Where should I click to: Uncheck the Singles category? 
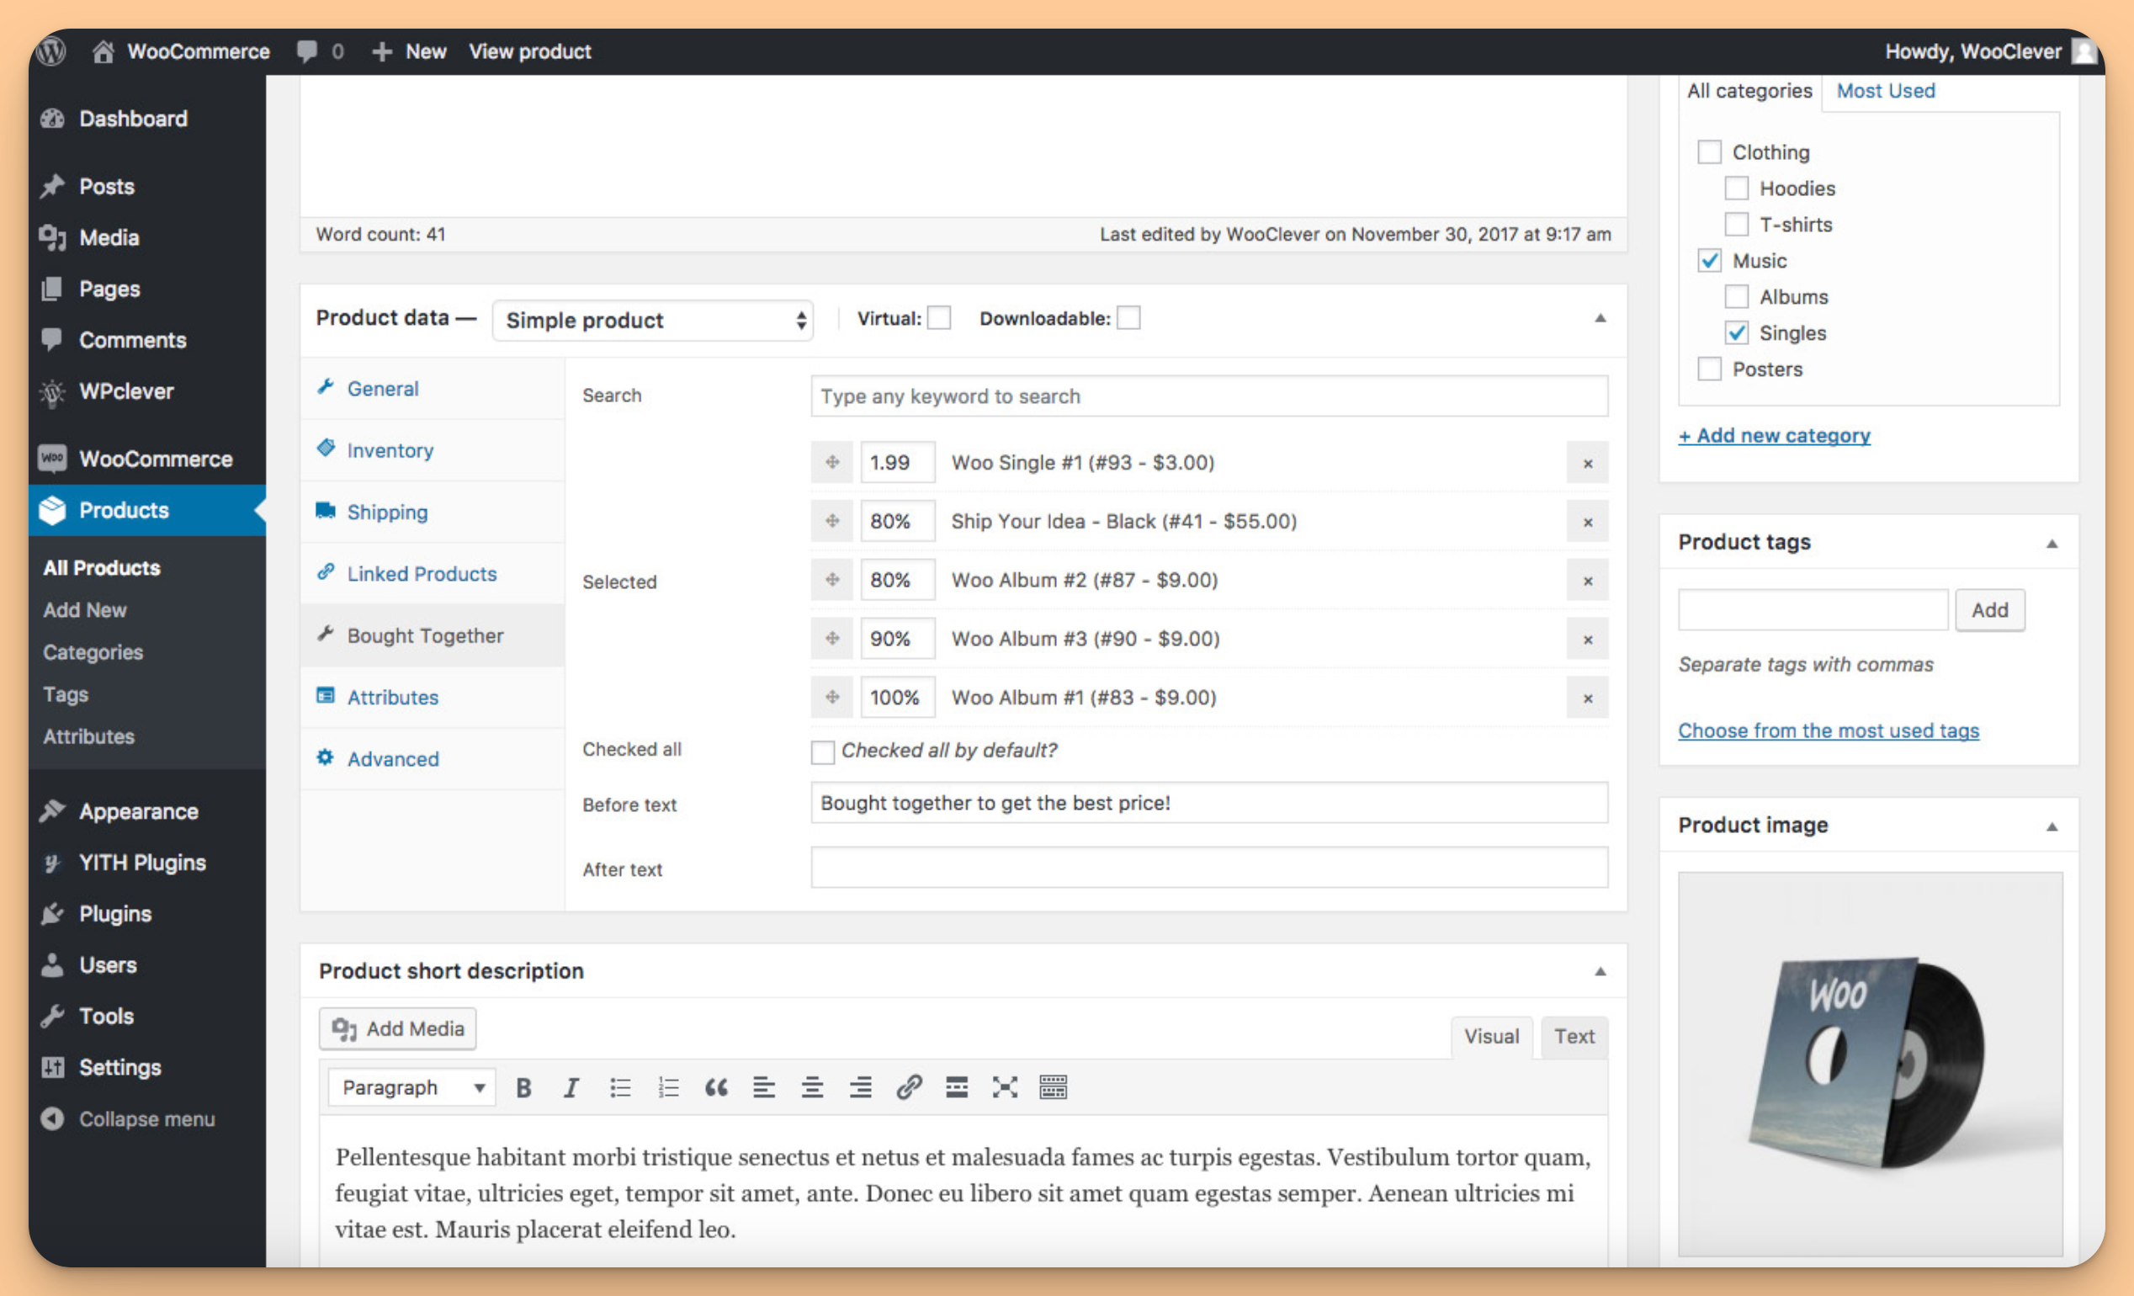tap(1737, 332)
